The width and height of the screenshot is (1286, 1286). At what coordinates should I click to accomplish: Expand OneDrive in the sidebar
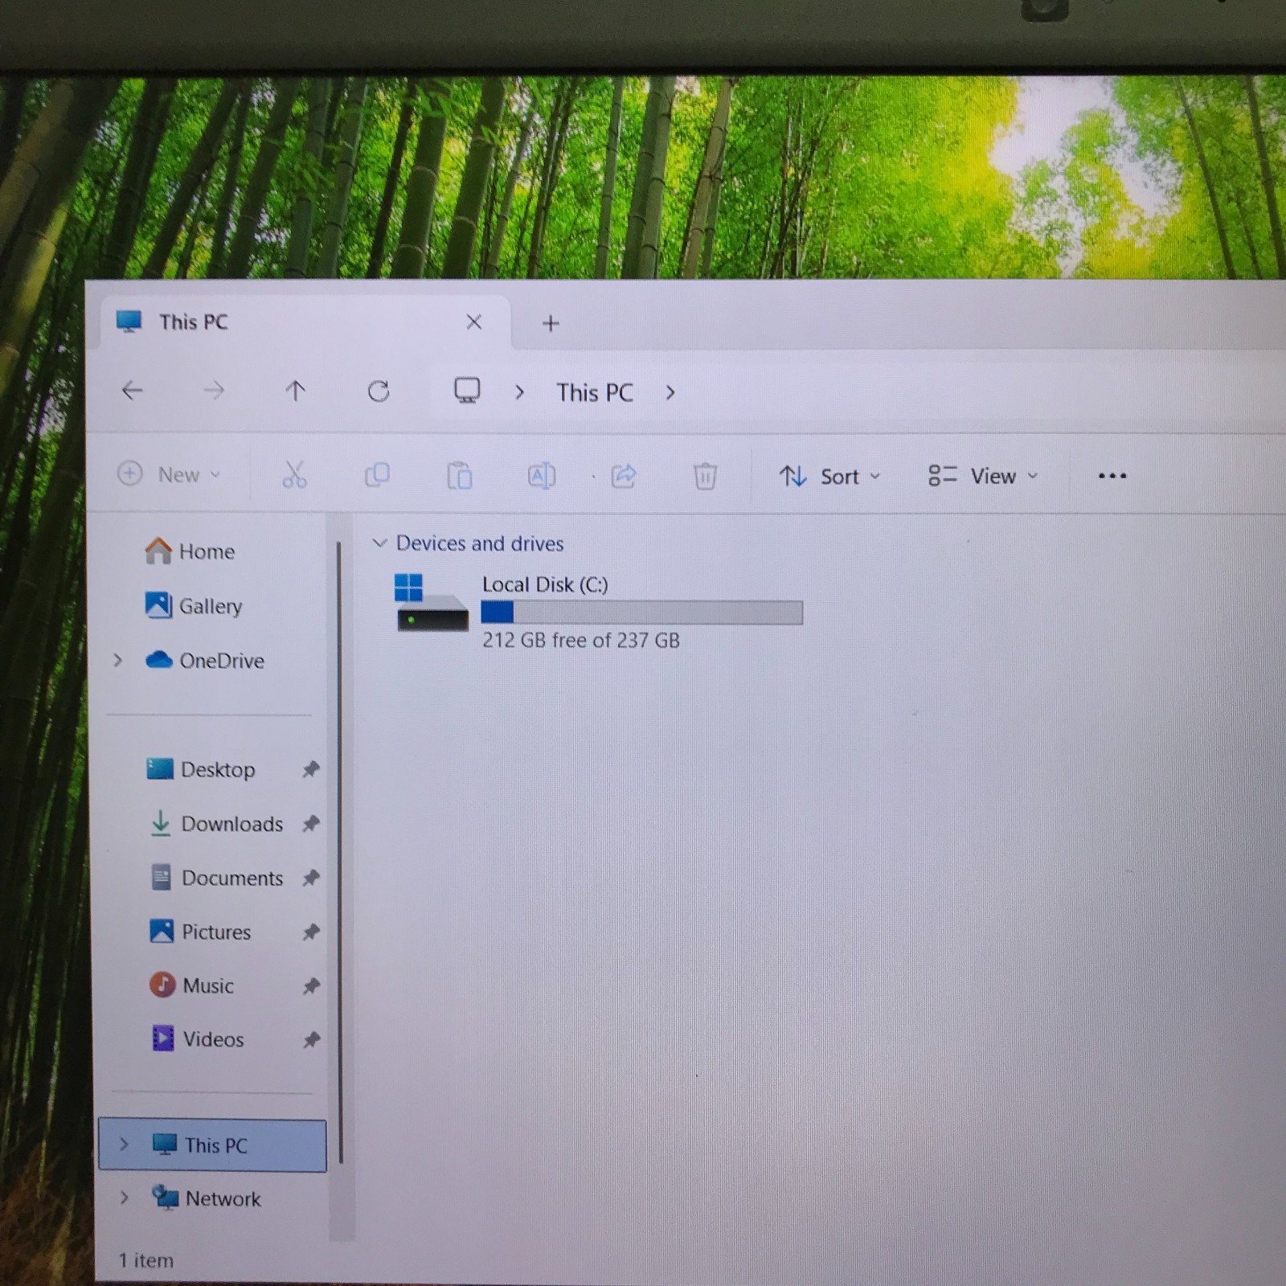[118, 660]
